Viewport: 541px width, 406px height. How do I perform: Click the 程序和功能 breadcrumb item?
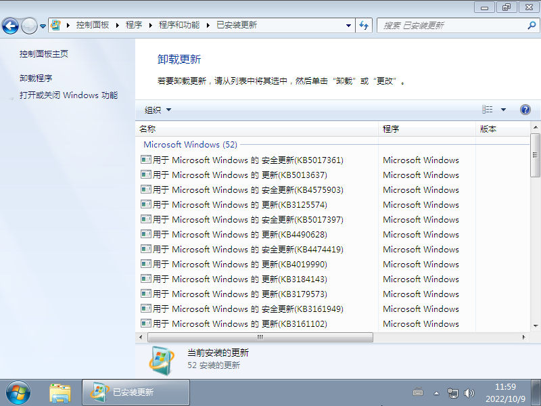[179, 25]
